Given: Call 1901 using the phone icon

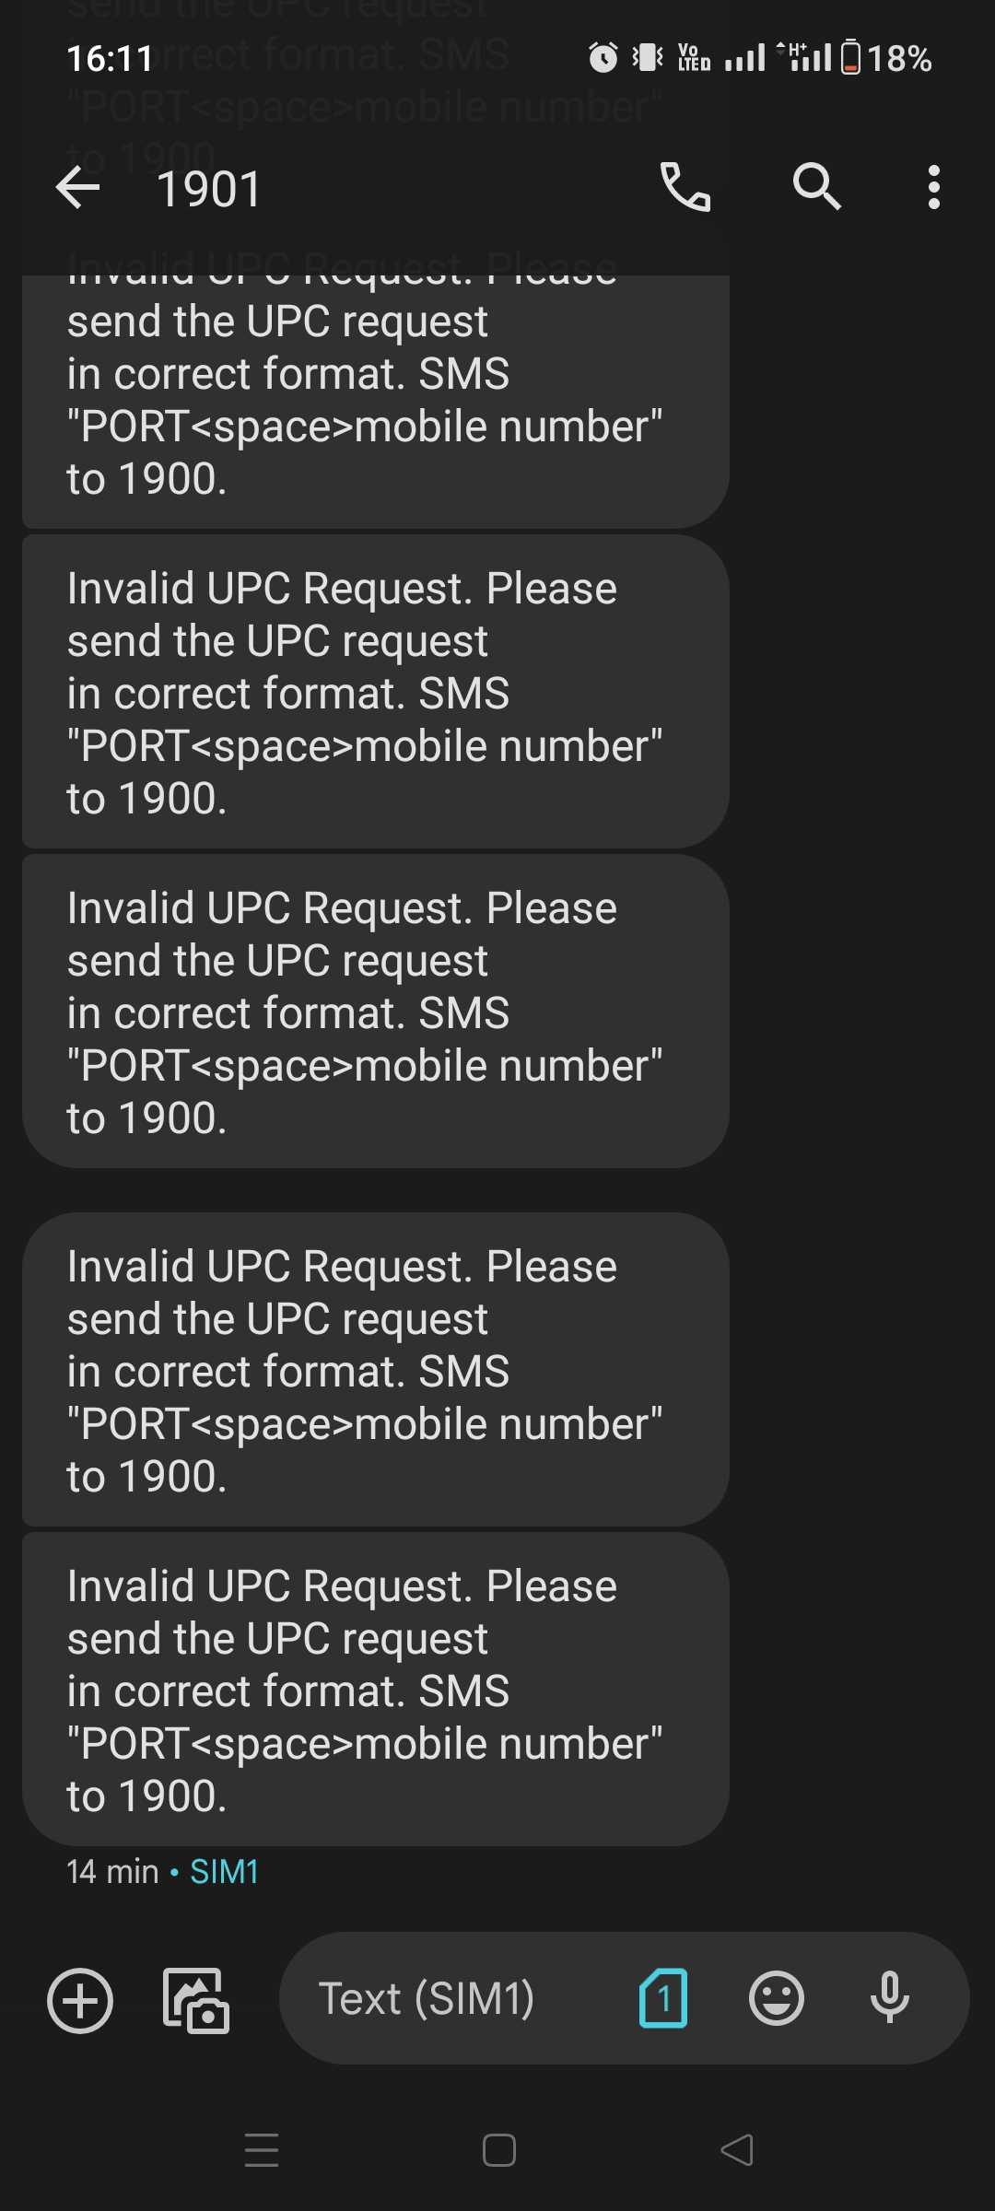Looking at the screenshot, I should pos(685,187).
